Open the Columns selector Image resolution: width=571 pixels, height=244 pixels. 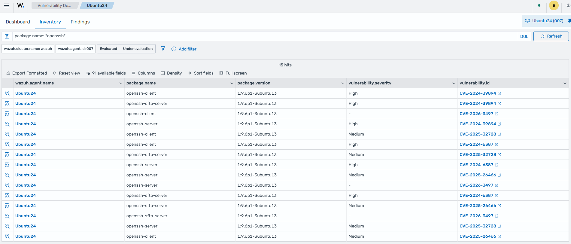(x=143, y=73)
